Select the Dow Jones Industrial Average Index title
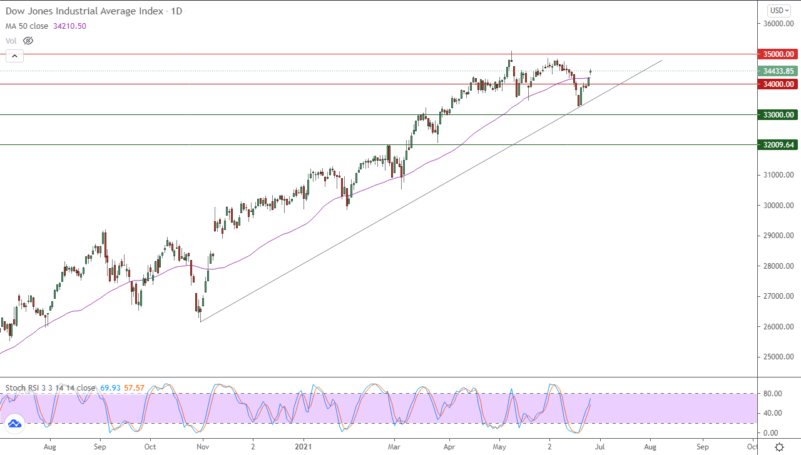The image size is (801, 455). (x=84, y=11)
